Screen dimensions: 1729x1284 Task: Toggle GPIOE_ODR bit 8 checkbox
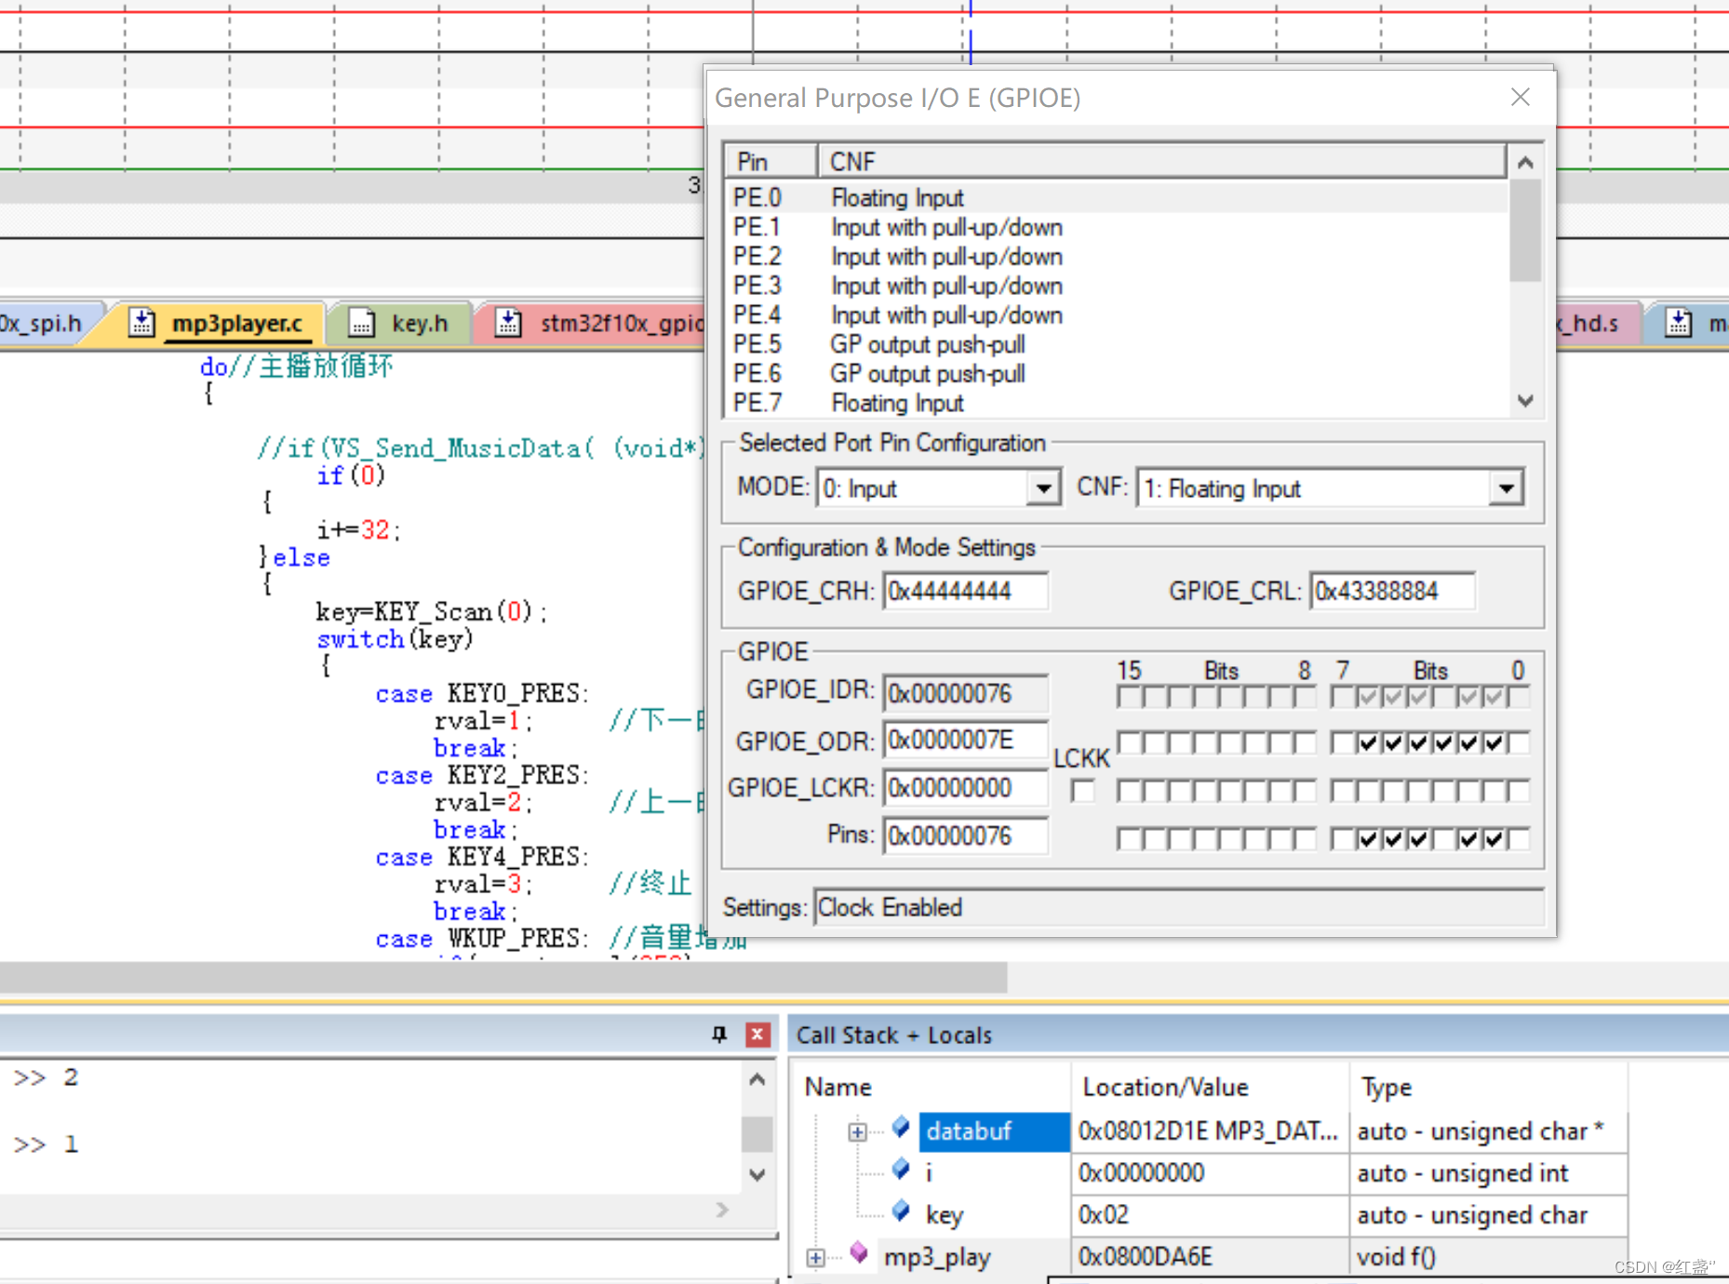tap(1304, 742)
